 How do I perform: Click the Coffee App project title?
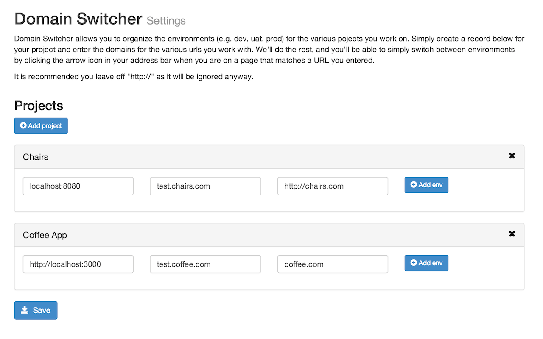(x=45, y=235)
